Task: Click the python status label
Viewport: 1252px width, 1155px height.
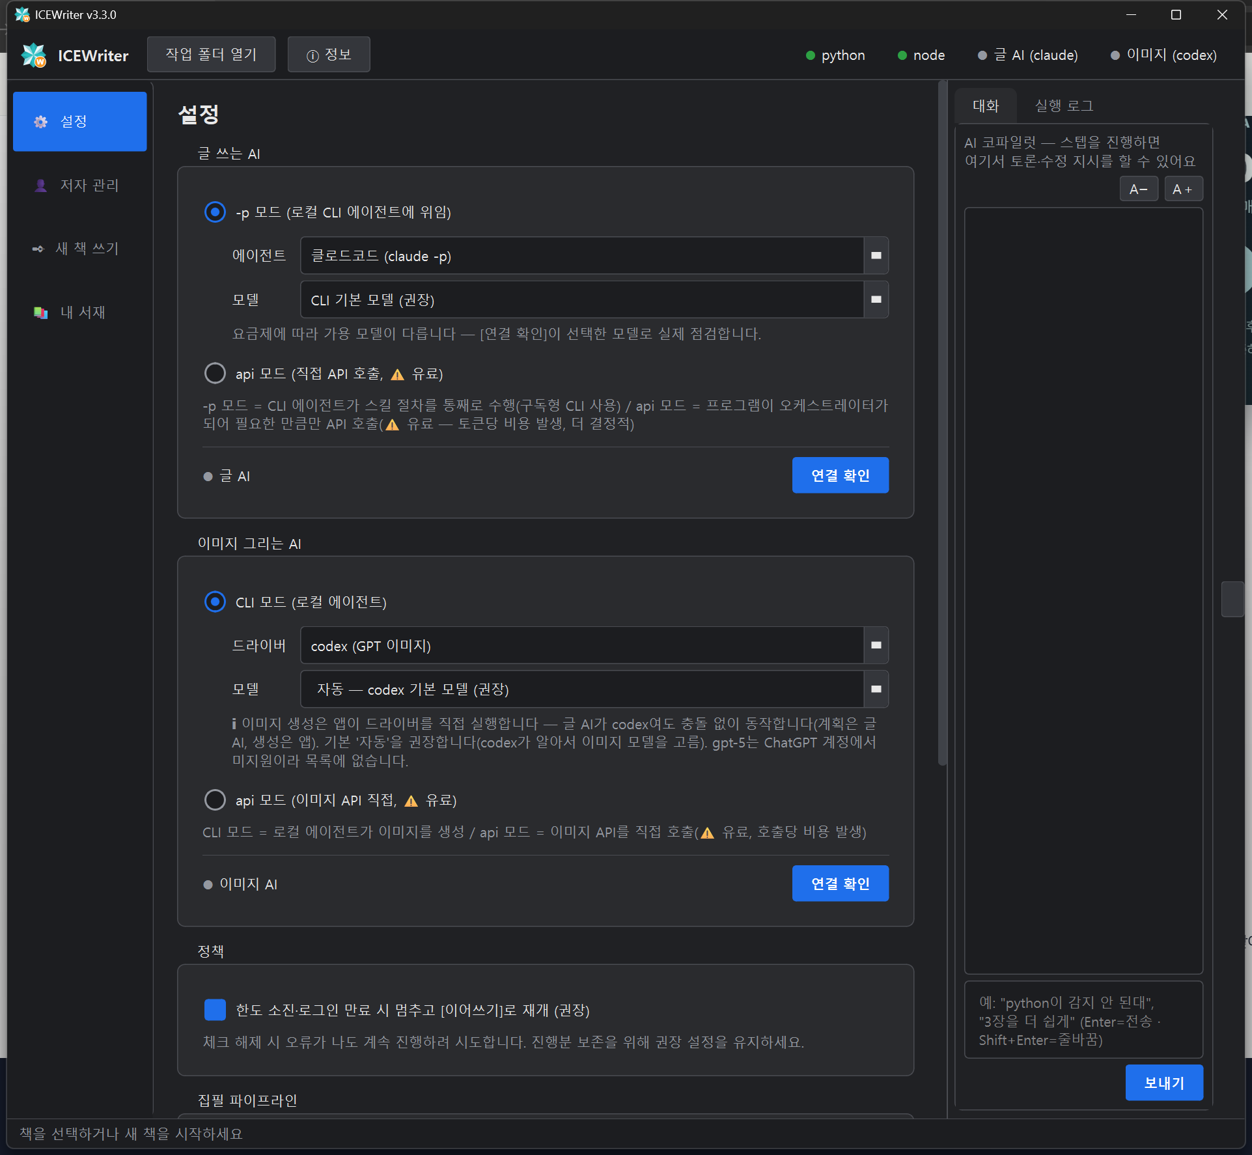Action: coord(843,55)
